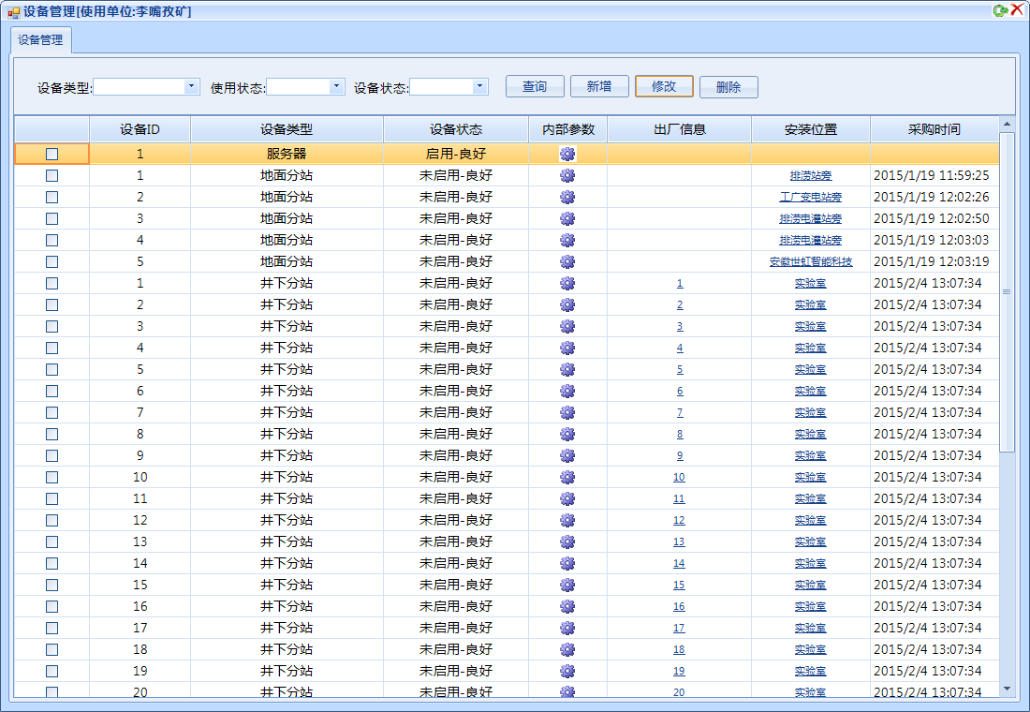
Task: Switch to the 设备管理 tab
Action: pos(40,40)
